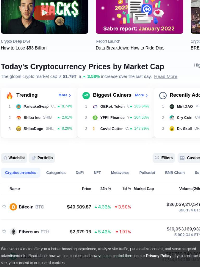Click the Ethereum diamond logo icon

point(13,232)
